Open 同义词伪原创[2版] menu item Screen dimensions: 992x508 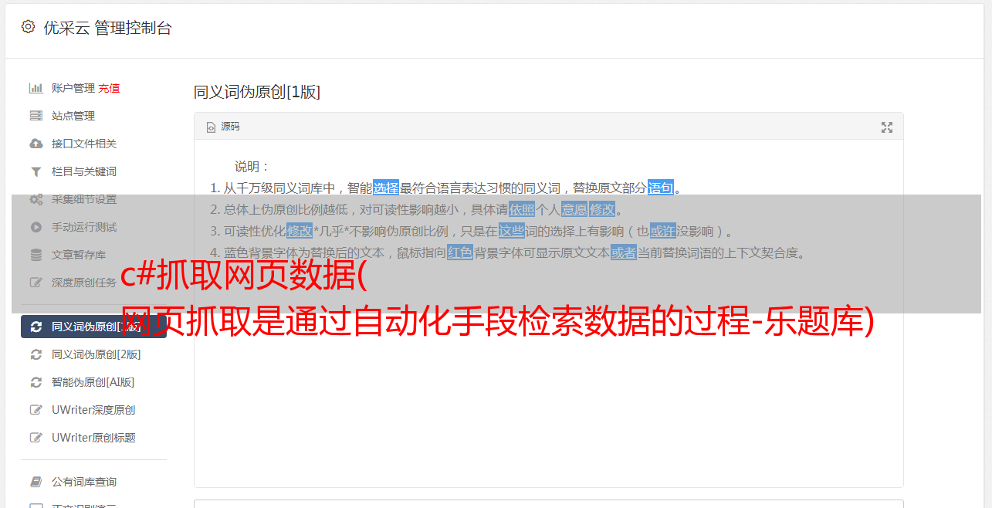pyautogui.click(x=96, y=354)
